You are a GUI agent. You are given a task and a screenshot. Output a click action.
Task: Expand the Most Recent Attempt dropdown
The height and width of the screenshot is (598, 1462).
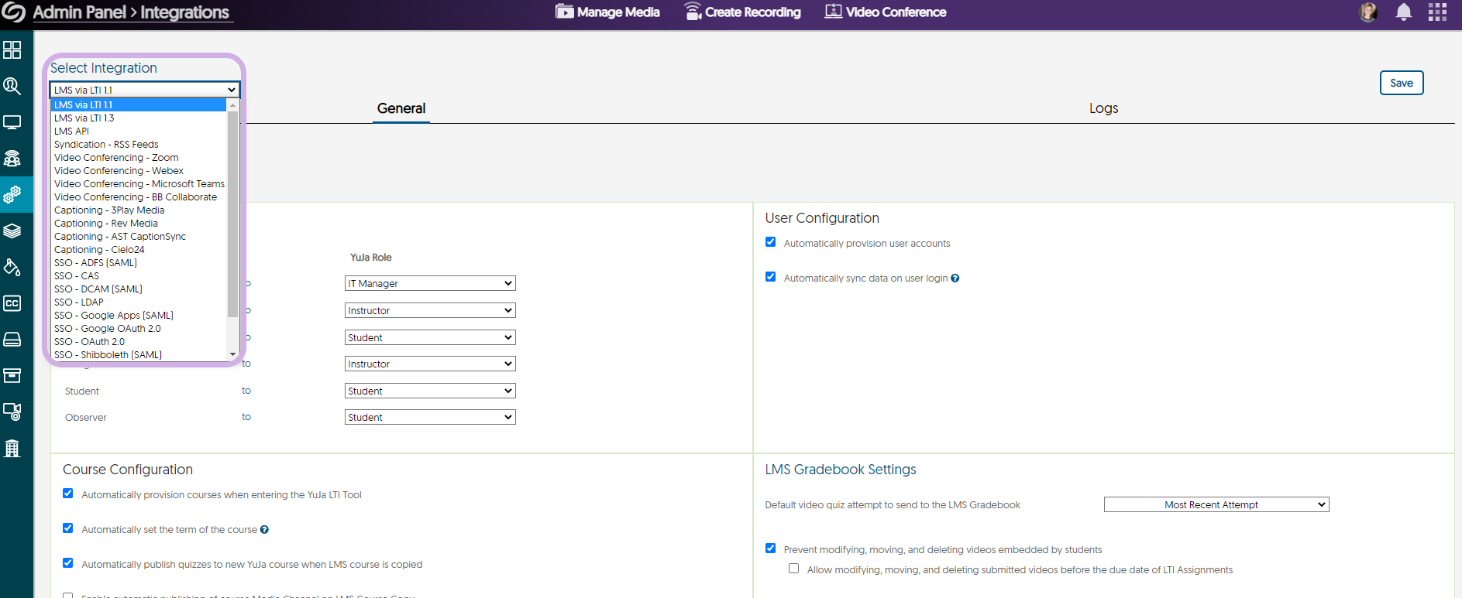[x=1216, y=505]
